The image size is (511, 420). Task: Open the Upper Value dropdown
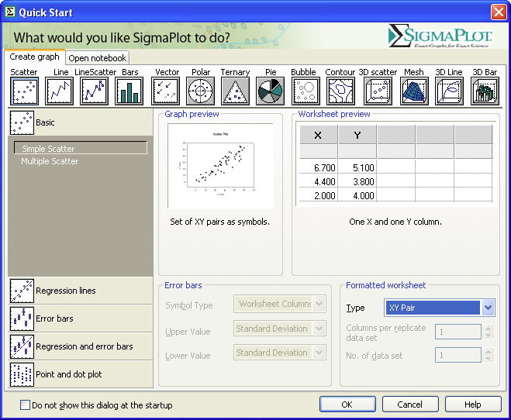pyautogui.click(x=319, y=329)
